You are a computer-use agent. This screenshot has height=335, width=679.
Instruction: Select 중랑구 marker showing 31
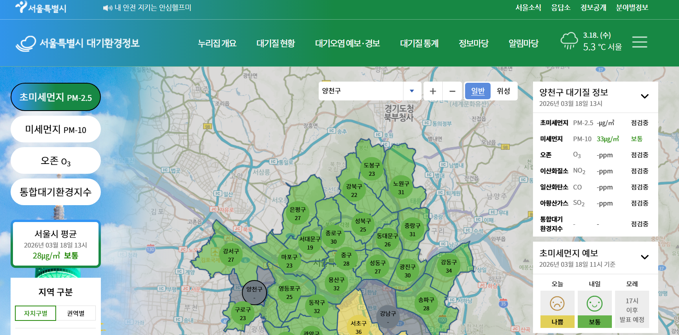[413, 229]
